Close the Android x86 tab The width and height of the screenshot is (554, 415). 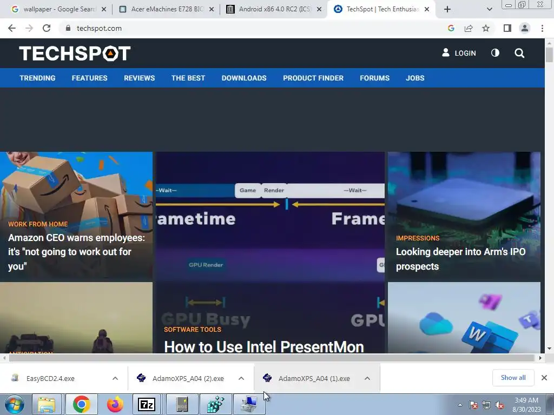coord(319,10)
